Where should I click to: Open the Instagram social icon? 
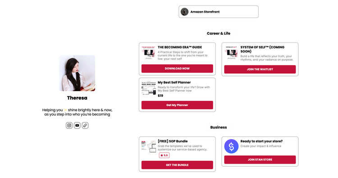pyautogui.click(x=69, y=125)
